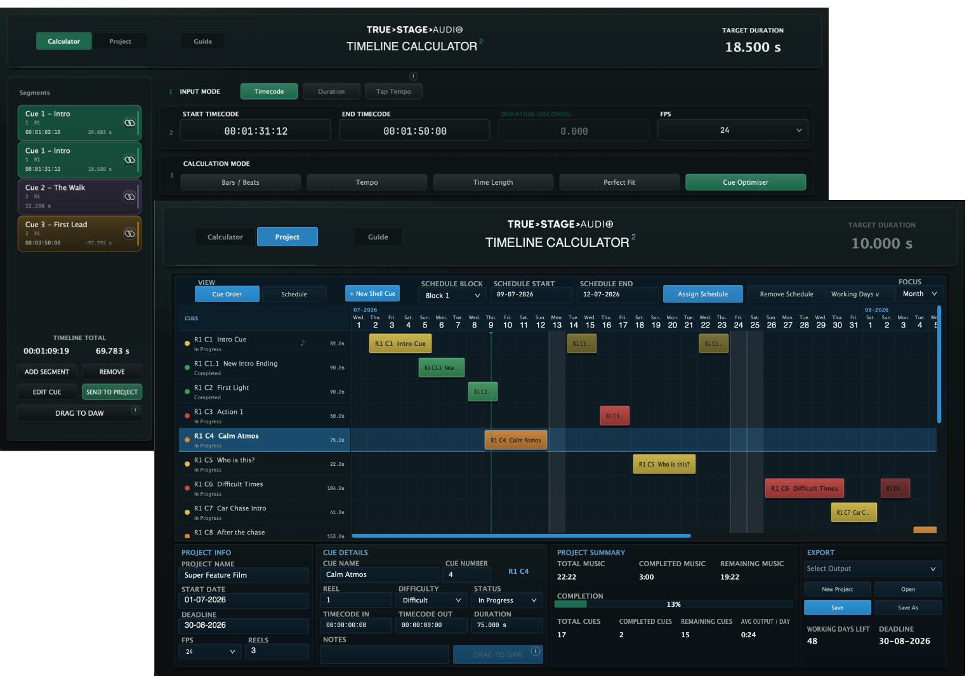Choose Bars / Beats calculation mode
Screen dimensions: 969x676
point(241,182)
